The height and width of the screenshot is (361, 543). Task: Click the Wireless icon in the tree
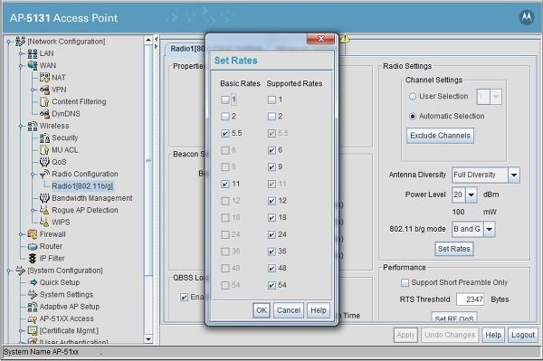tap(33, 126)
